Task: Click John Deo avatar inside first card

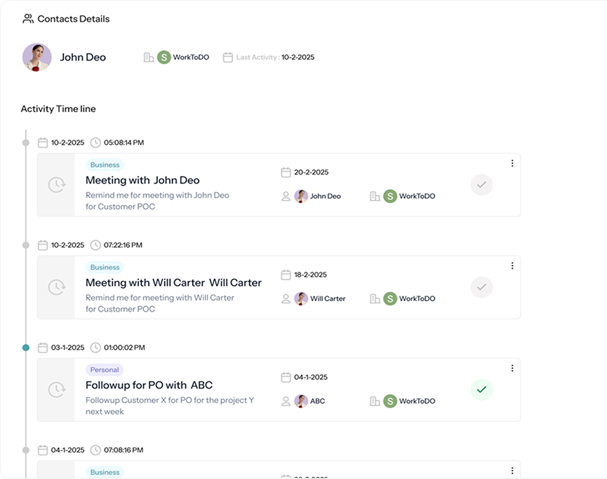Action: [x=301, y=196]
